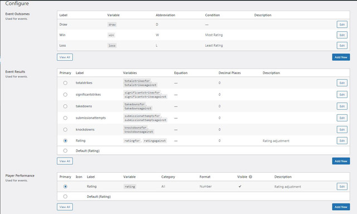Edit the Rating event result
The image size is (357, 214).
[342, 141]
